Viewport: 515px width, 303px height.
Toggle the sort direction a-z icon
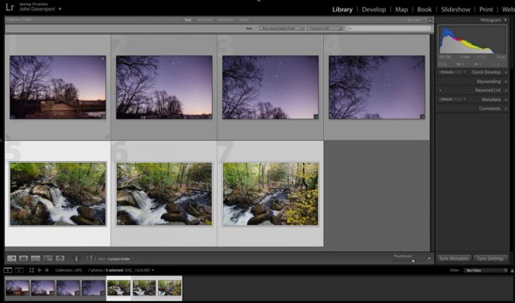point(91,259)
